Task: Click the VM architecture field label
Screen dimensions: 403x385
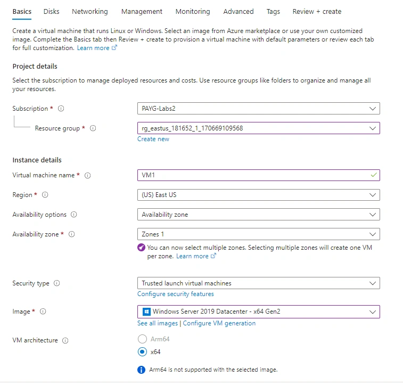Action: [35, 340]
